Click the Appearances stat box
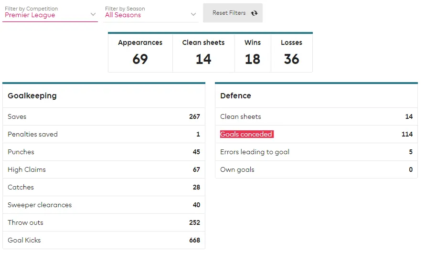 (x=140, y=53)
